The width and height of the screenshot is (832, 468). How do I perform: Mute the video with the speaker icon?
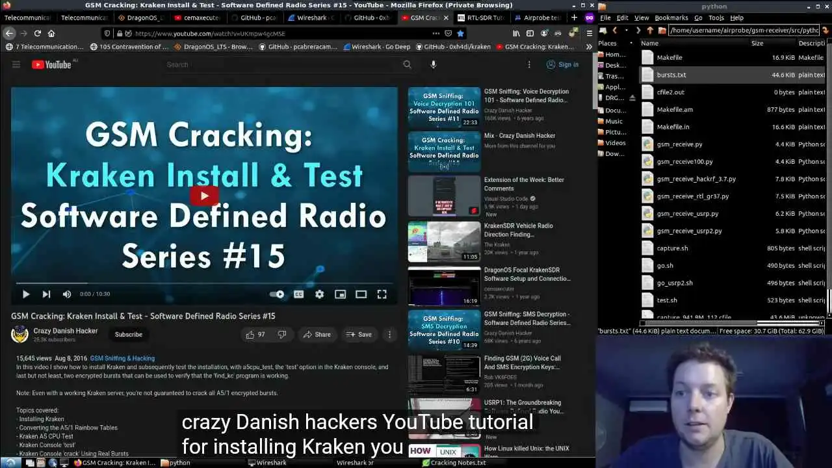coord(66,294)
